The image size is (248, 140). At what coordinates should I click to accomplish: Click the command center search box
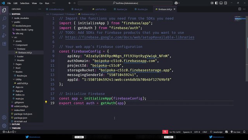[125, 3]
